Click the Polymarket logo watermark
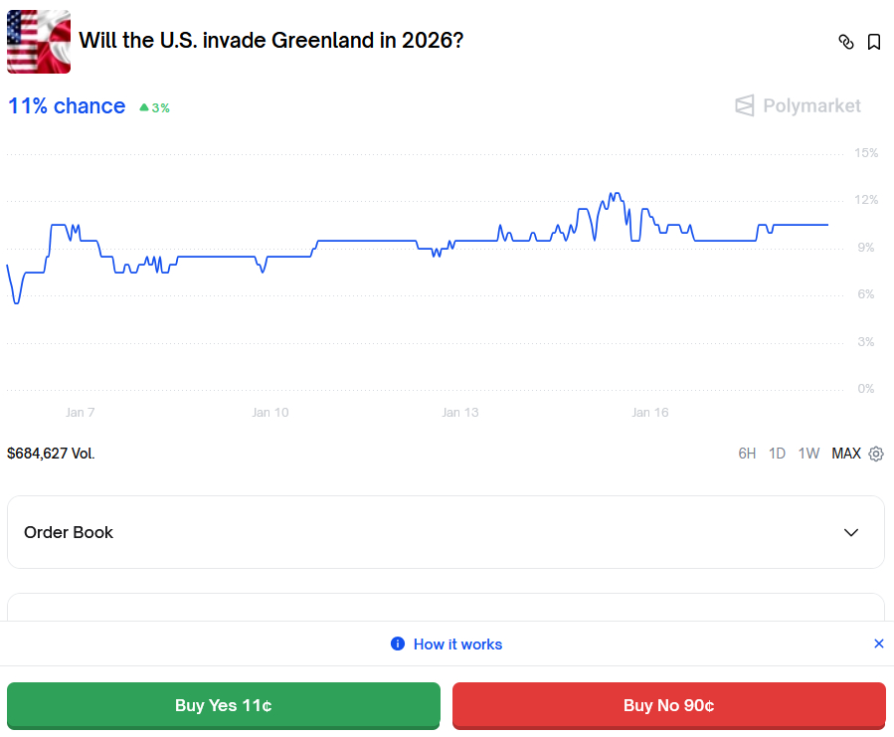 point(798,105)
